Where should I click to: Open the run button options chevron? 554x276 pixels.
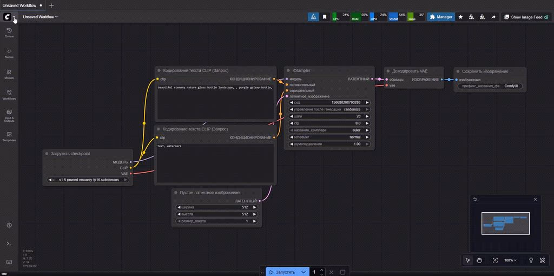coord(304,272)
